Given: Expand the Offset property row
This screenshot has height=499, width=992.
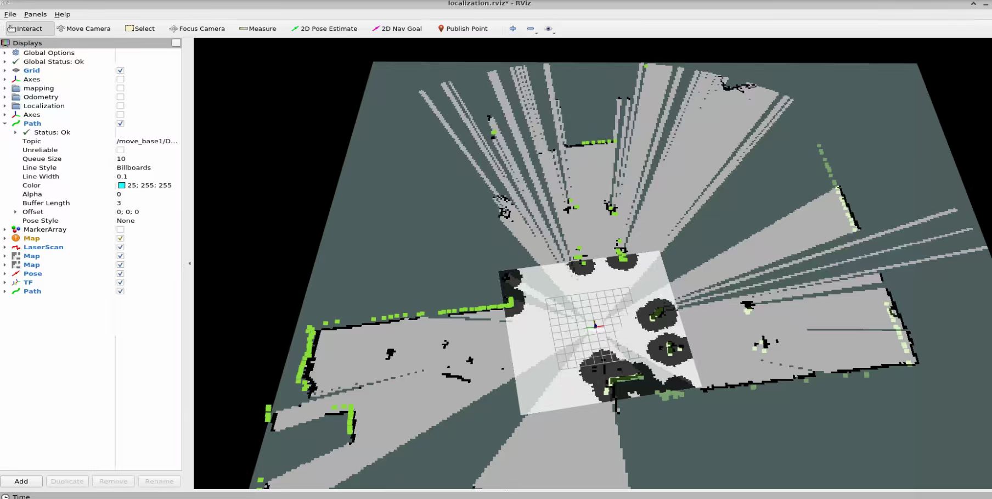Looking at the screenshot, I should [x=15, y=212].
